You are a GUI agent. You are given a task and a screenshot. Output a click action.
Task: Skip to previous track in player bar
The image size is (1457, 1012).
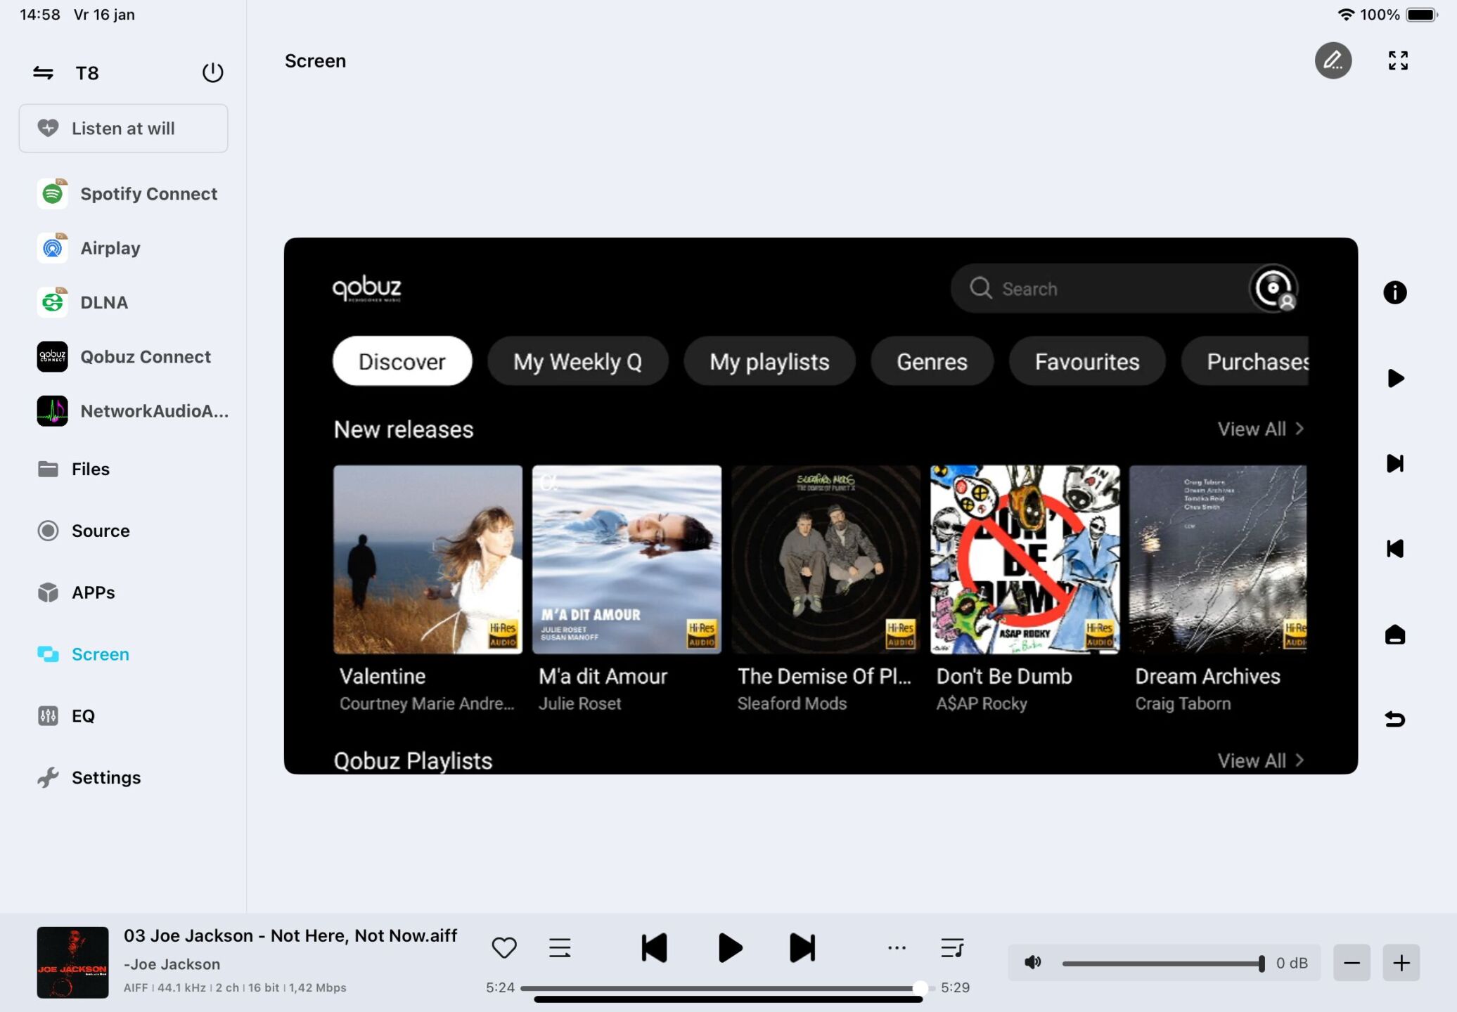point(654,947)
